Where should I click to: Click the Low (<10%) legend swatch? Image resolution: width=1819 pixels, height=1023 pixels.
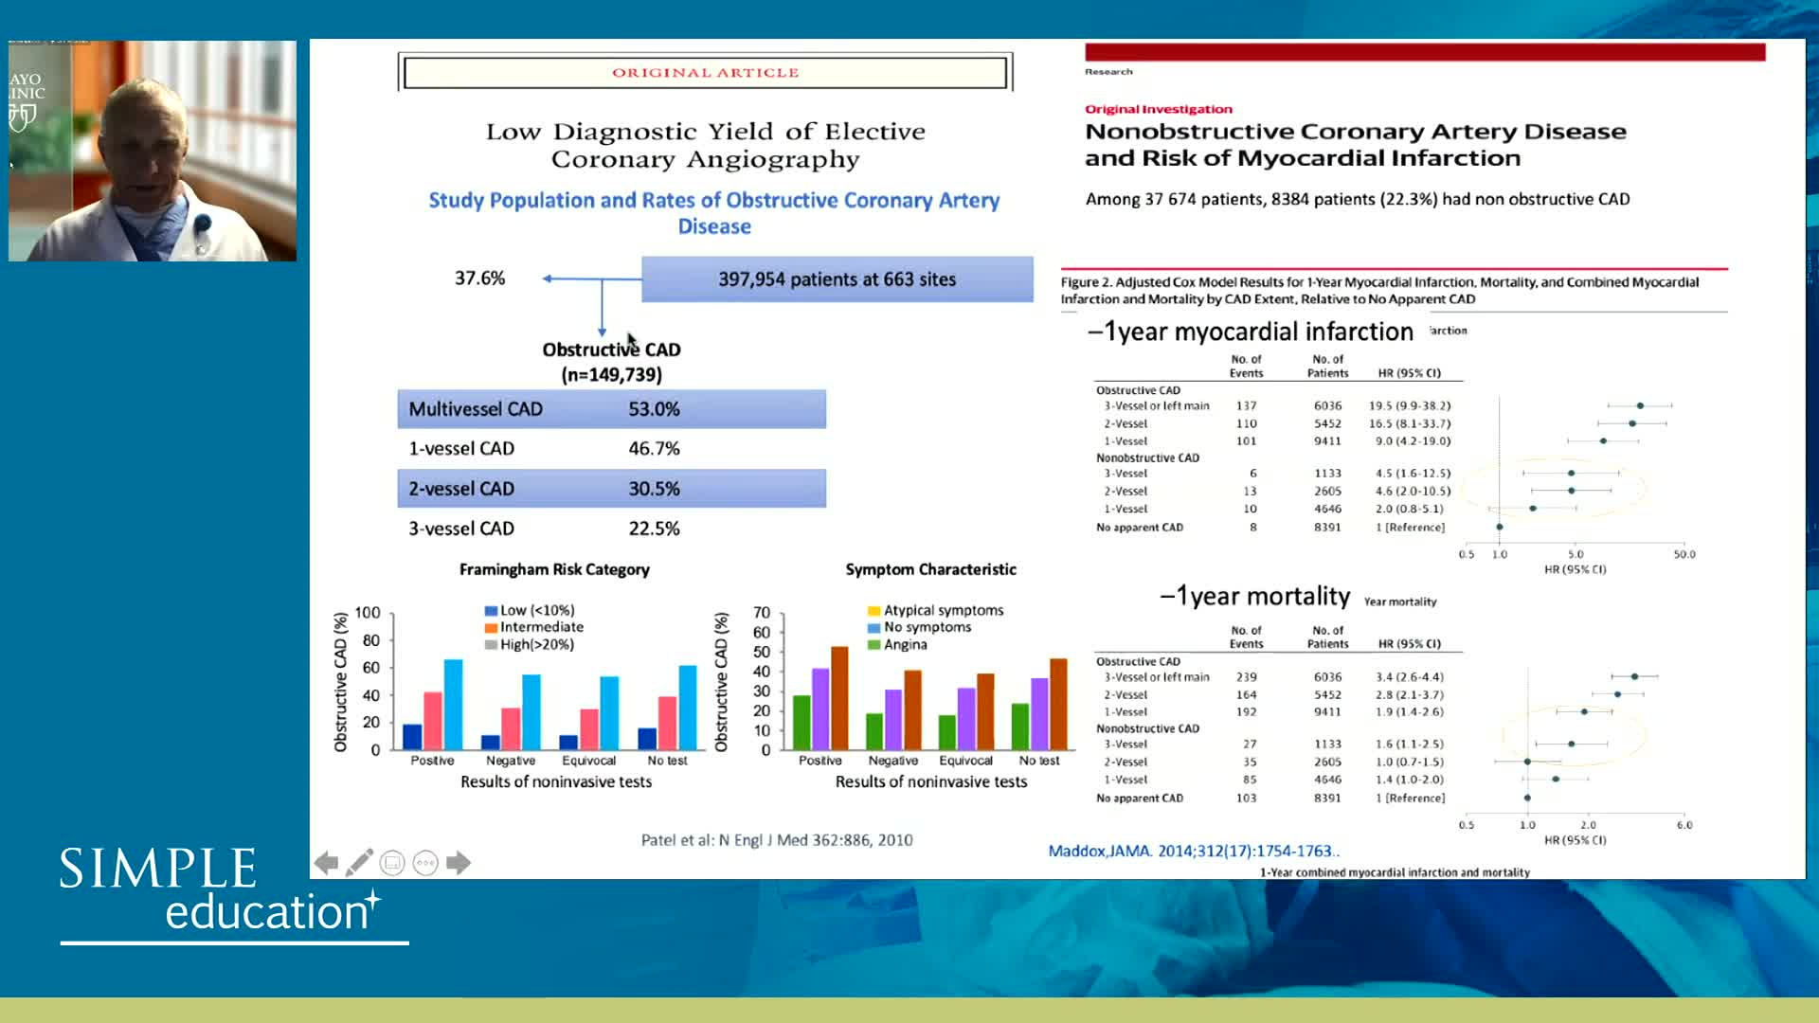coord(491,611)
